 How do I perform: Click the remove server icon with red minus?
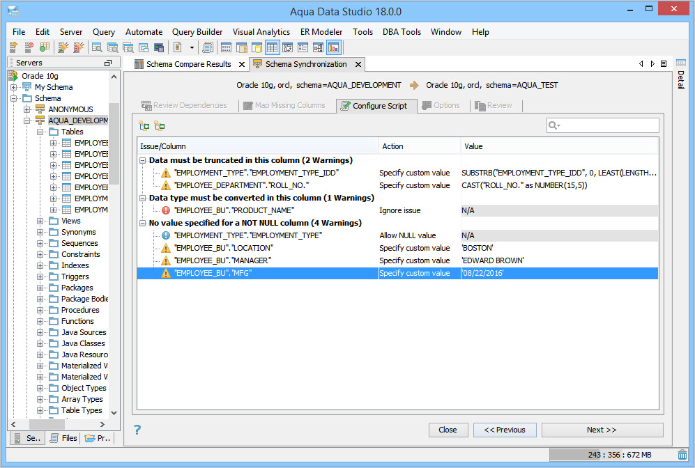pyautogui.click(x=29, y=47)
